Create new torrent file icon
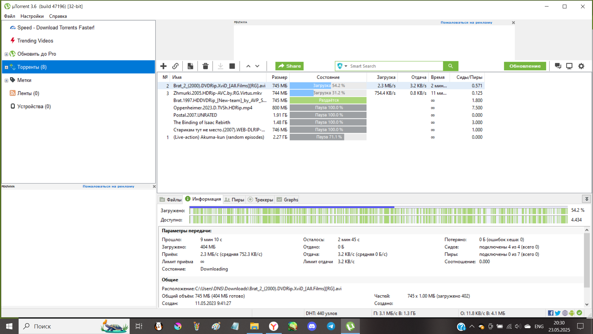 click(x=191, y=66)
